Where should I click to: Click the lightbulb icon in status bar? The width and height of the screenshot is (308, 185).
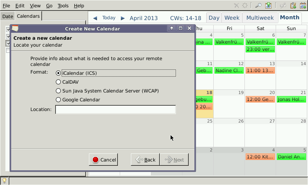coord(5,180)
